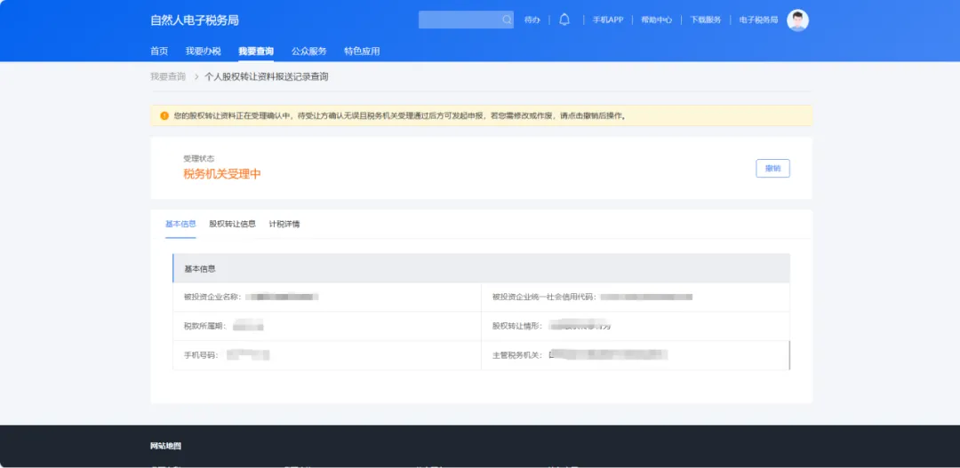The width and height of the screenshot is (960, 468).
Task: Open the 公众服务 menu
Action: [x=309, y=52]
